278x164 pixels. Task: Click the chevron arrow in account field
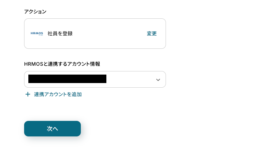coord(158,80)
